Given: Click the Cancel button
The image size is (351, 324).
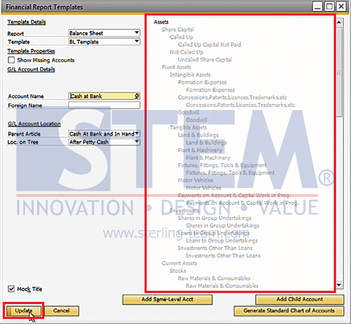Looking at the screenshot, I should 61,311.
